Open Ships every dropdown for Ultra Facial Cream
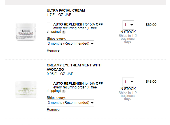Viewport: 170px width, 125px height. pyautogui.click(x=70, y=44)
